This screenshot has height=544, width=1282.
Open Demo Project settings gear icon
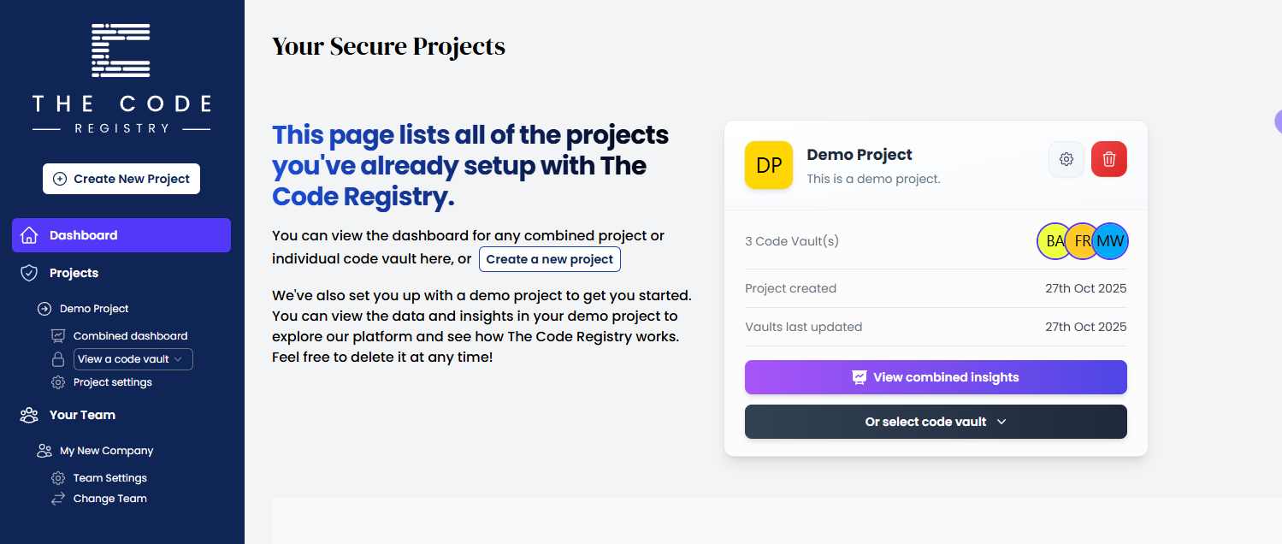pos(1066,159)
